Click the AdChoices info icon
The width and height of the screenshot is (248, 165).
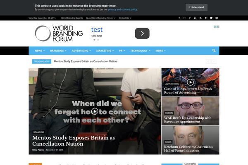point(215,27)
